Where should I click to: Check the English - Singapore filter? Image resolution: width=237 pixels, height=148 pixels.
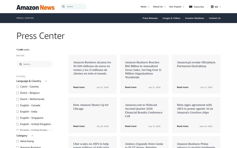[x=17, y=118]
